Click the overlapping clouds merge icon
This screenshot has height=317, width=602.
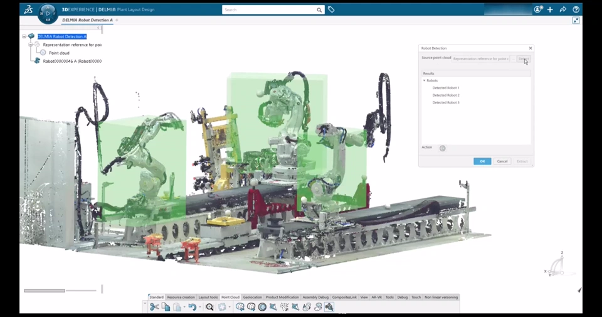(x=318, y=306)
